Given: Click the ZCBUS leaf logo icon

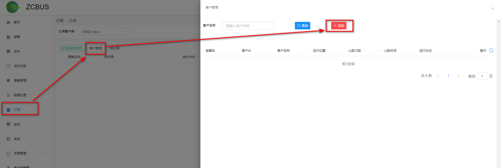Looking at the screenshot, I should 13,7.
